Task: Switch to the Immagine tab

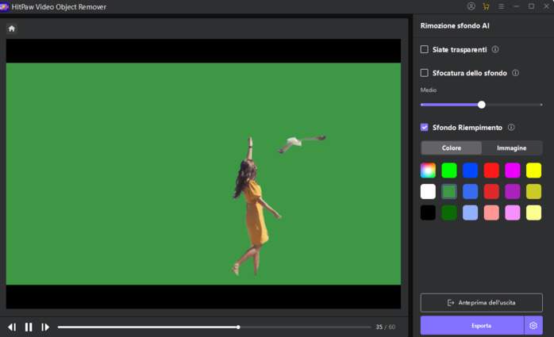Action: click(511, 148)
